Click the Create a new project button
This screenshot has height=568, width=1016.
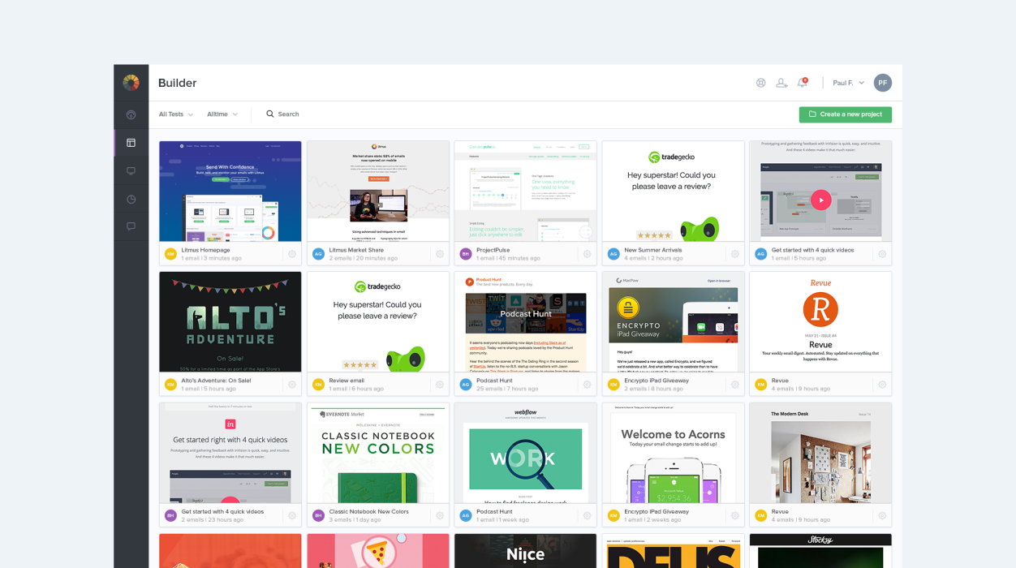pyautogui.click(x=845, y=114)
